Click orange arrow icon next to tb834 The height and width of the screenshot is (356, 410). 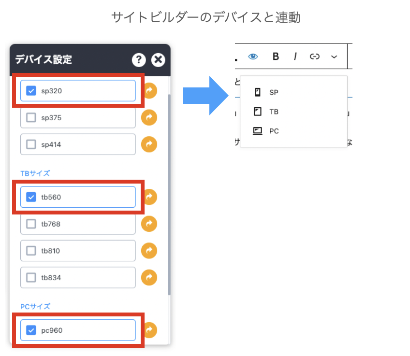(x=149, y=277)
